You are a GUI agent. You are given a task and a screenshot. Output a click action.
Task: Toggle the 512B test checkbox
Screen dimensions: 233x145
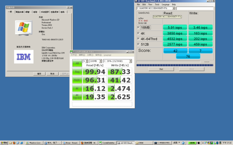[x=138, y=44]
